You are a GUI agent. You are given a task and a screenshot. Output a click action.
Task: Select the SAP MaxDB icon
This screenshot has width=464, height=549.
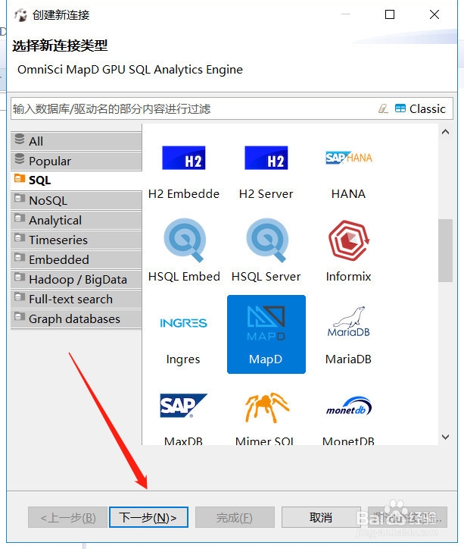coord(183,406)
